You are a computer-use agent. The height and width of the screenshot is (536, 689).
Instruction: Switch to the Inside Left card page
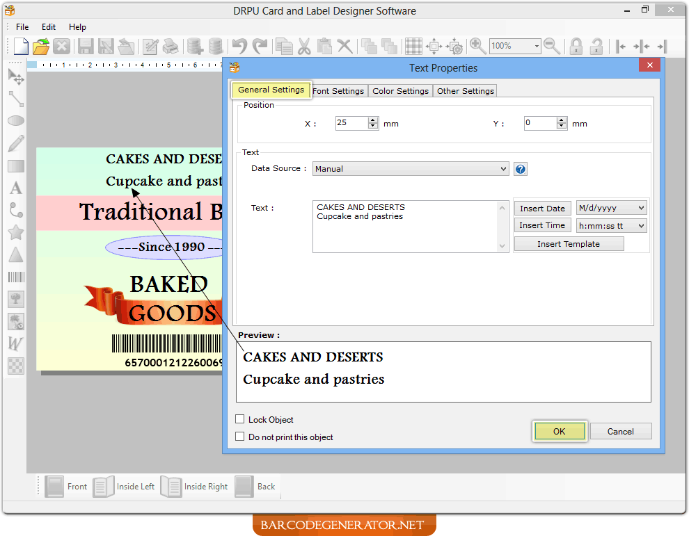pyautogui.click(x=125, y=487)
